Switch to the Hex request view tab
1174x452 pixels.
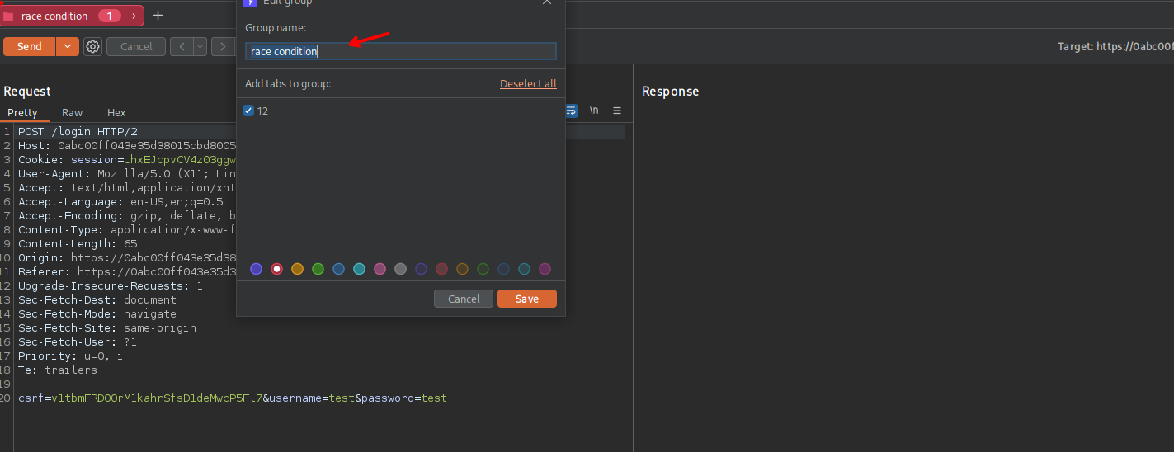coord(116,113)
